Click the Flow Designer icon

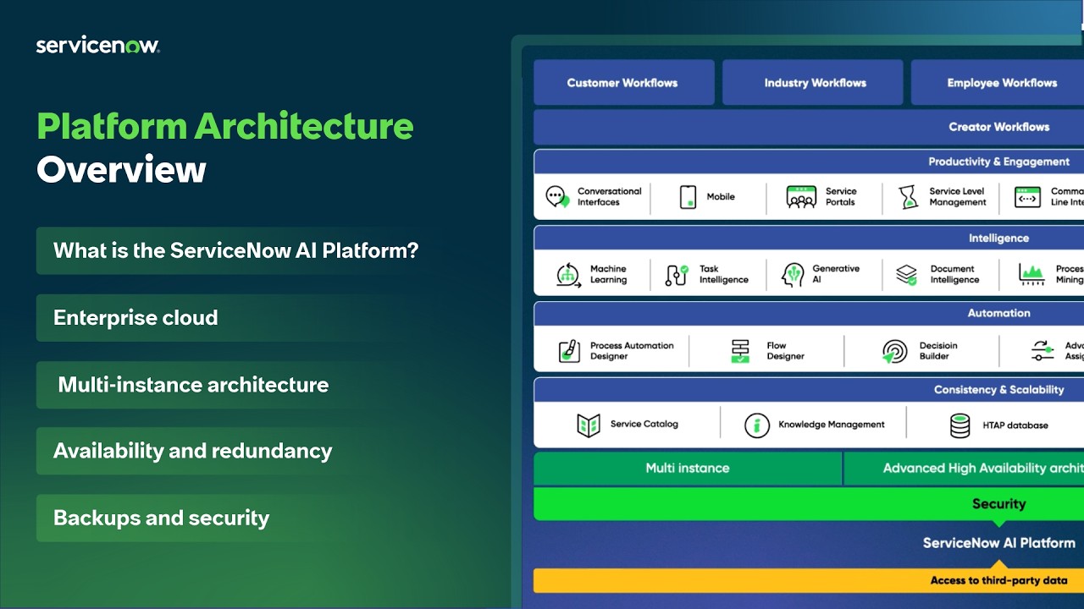(x=741, y=351)
